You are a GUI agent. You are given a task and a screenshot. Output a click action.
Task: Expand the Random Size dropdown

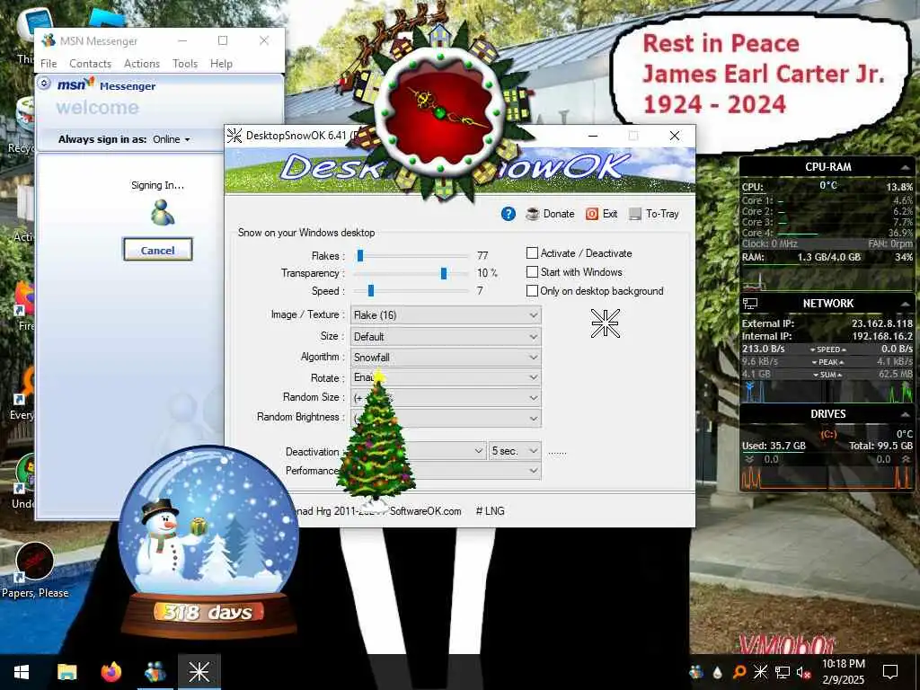446,397
